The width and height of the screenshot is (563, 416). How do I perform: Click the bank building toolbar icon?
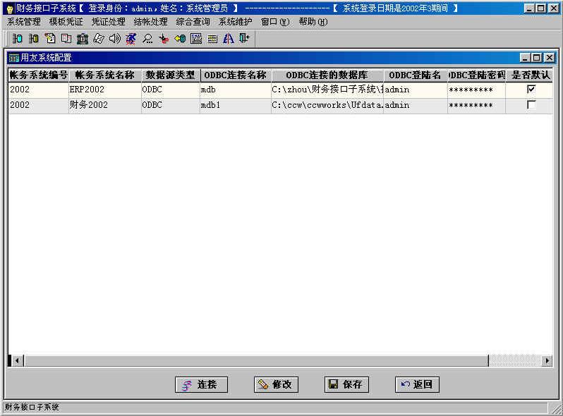(x=83, y=39)
